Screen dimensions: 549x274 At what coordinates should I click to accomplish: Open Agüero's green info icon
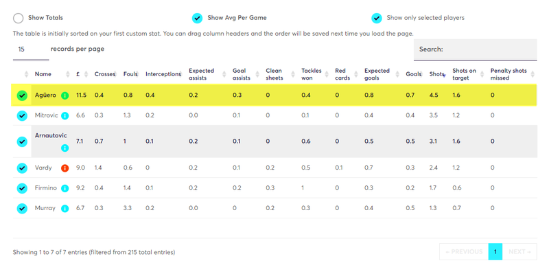coord(65,95)
